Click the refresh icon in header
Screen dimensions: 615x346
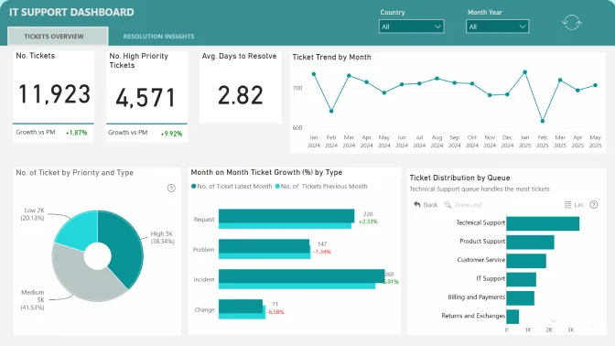click(571, 22)
